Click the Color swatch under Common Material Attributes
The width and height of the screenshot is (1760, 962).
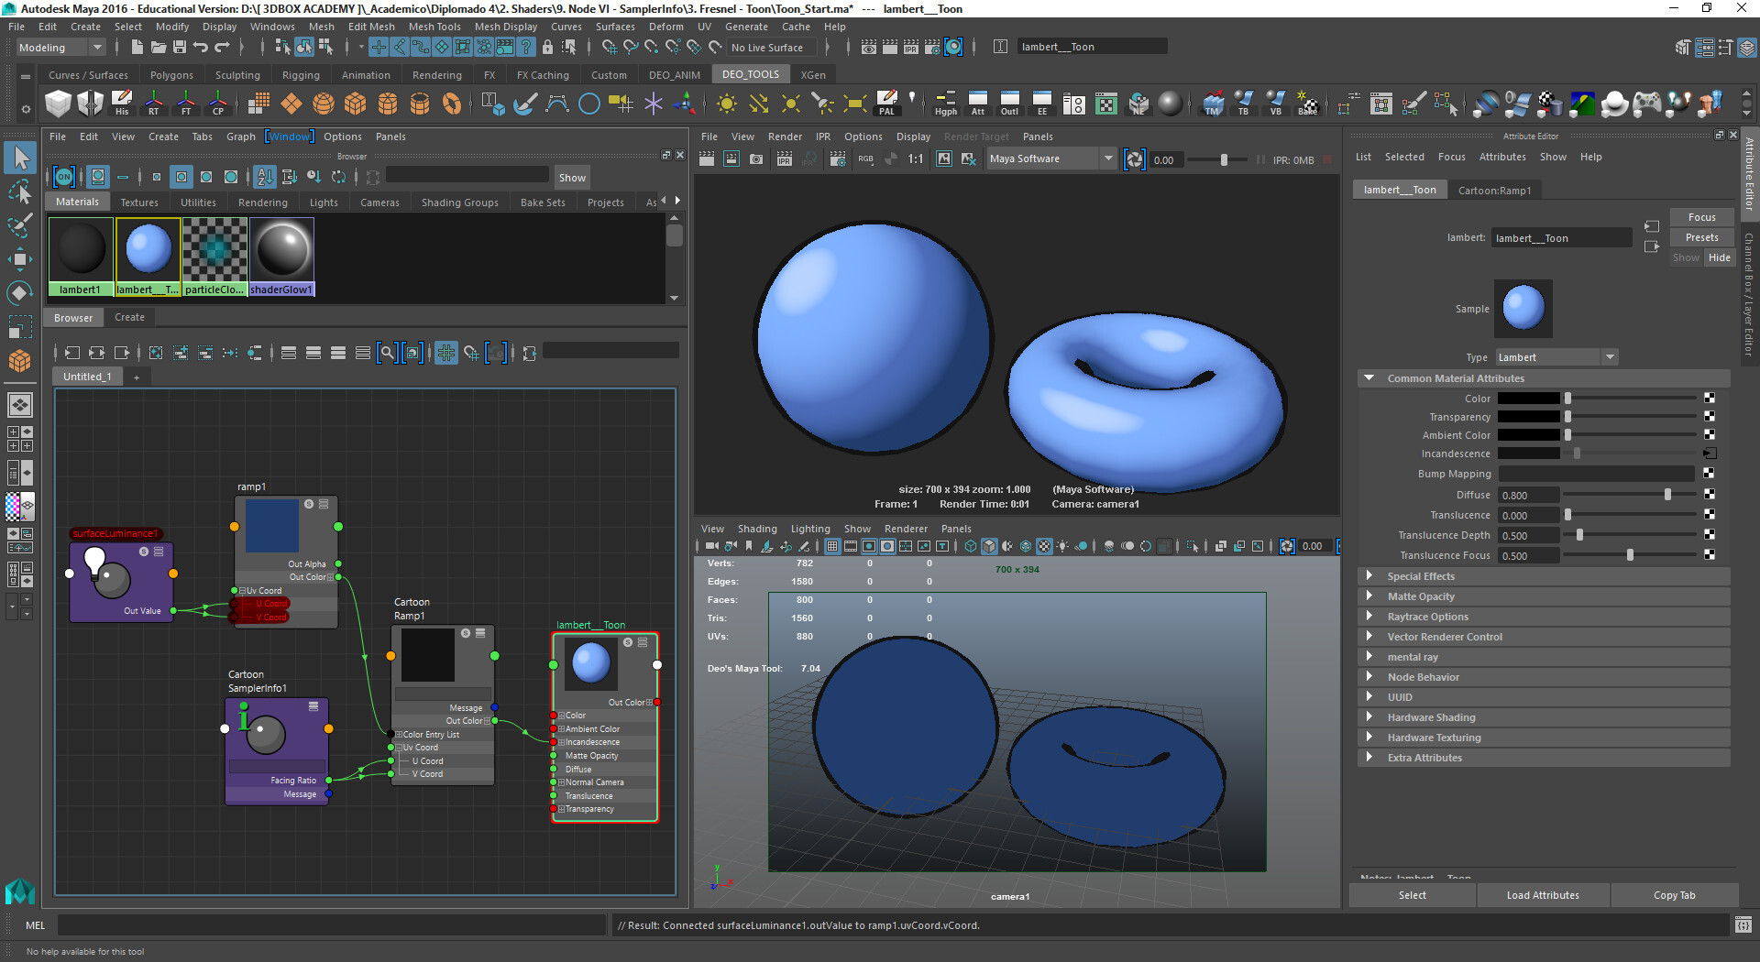[x=1529, y=398]
